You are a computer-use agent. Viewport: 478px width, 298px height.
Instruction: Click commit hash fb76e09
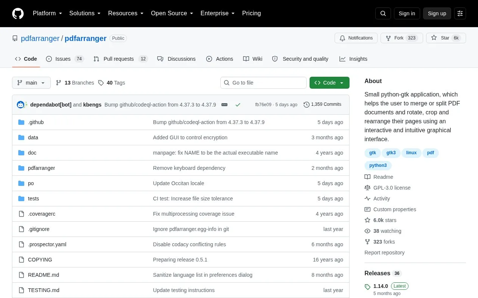[x=263, y=105]
